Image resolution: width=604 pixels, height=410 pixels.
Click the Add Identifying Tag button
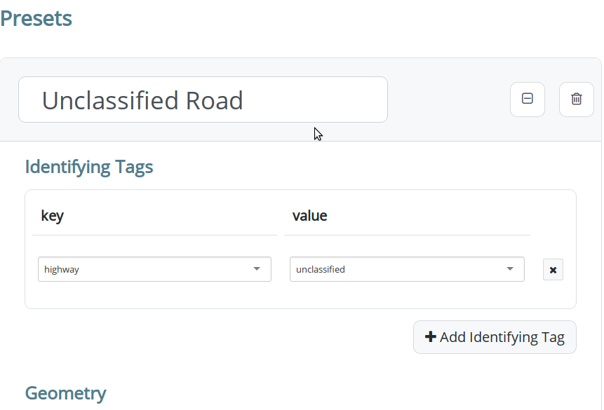coord(495,337)
